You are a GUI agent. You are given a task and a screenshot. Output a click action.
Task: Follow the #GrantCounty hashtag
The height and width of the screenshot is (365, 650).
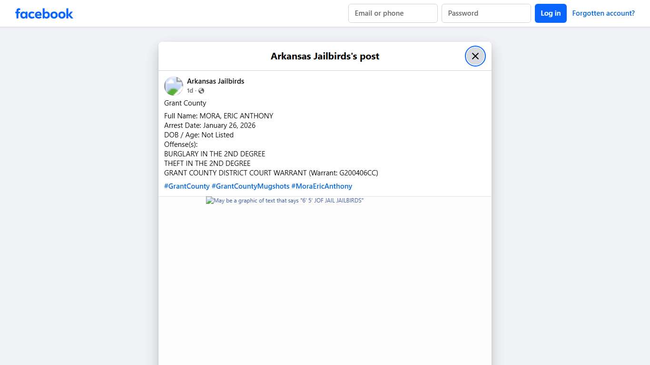coord(187,186)
